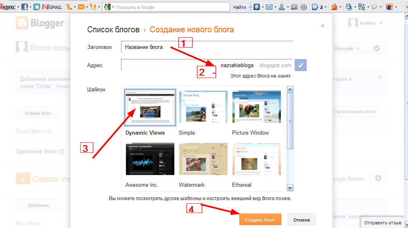Select the Ethereal template thumbnail
The height and width of the screenshot is (228, 408).
click(256, 159)
